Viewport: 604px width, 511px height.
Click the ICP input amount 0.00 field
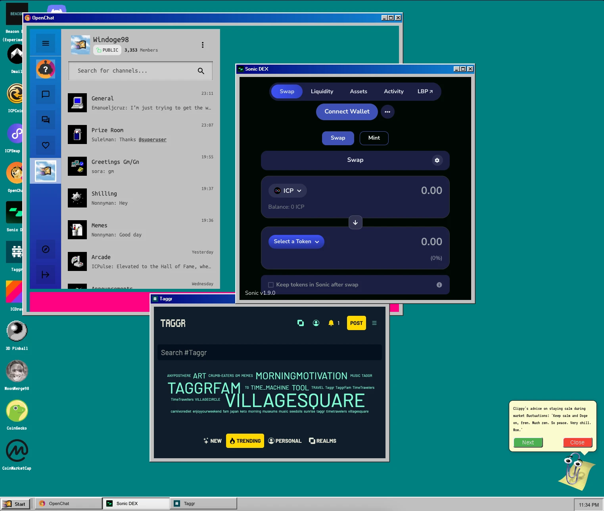point(431,190)
